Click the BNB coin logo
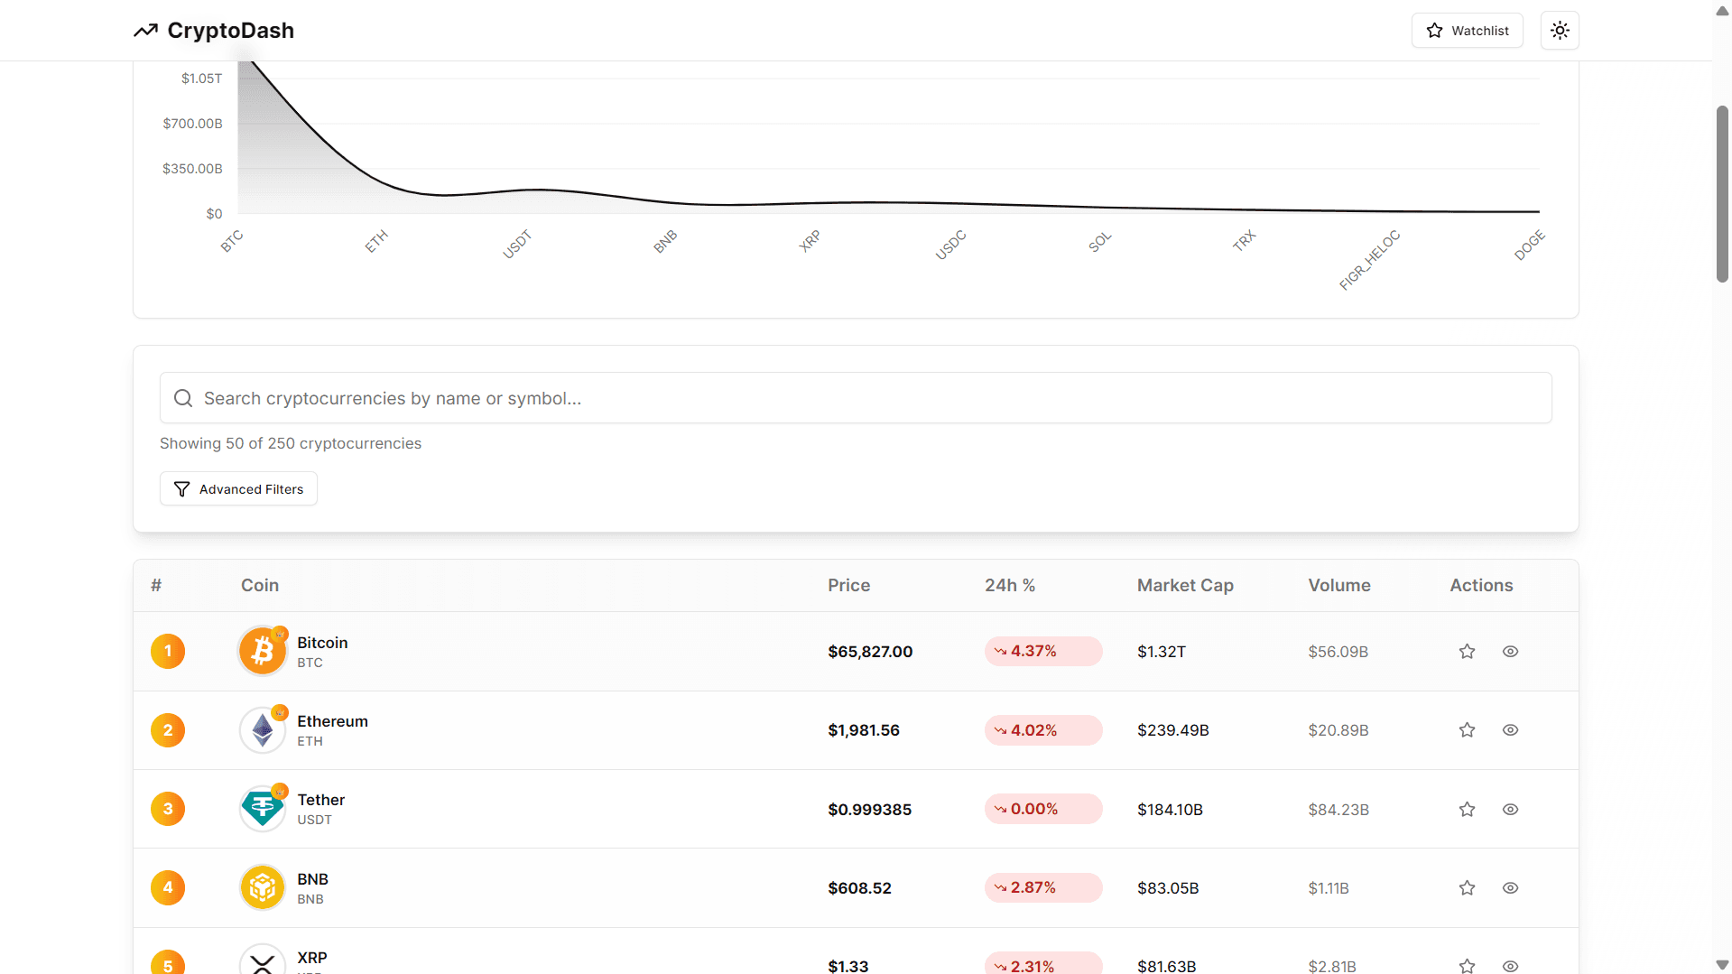1732x974 pixels. click(262, 887)
